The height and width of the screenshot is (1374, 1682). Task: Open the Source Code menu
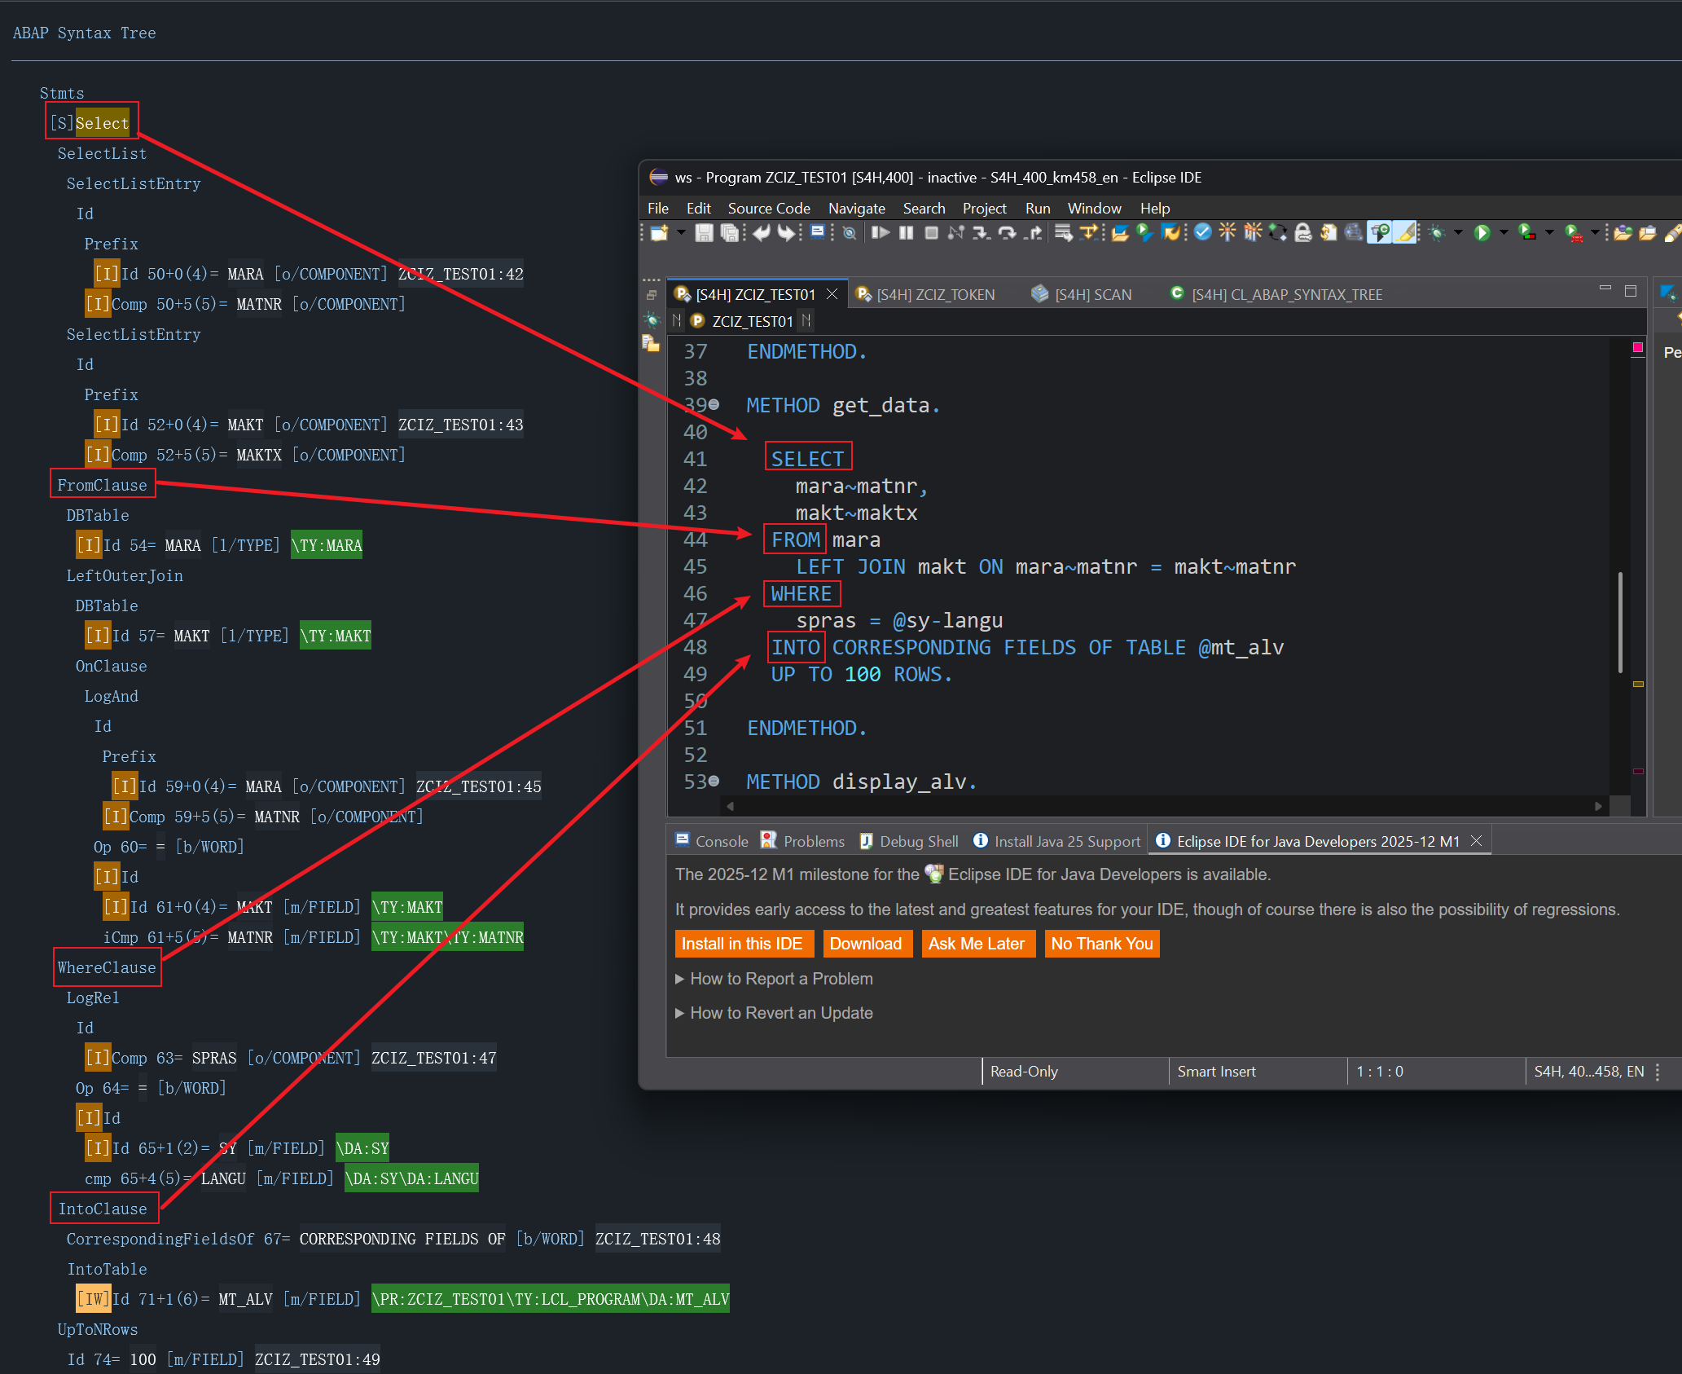pos(768,209)
